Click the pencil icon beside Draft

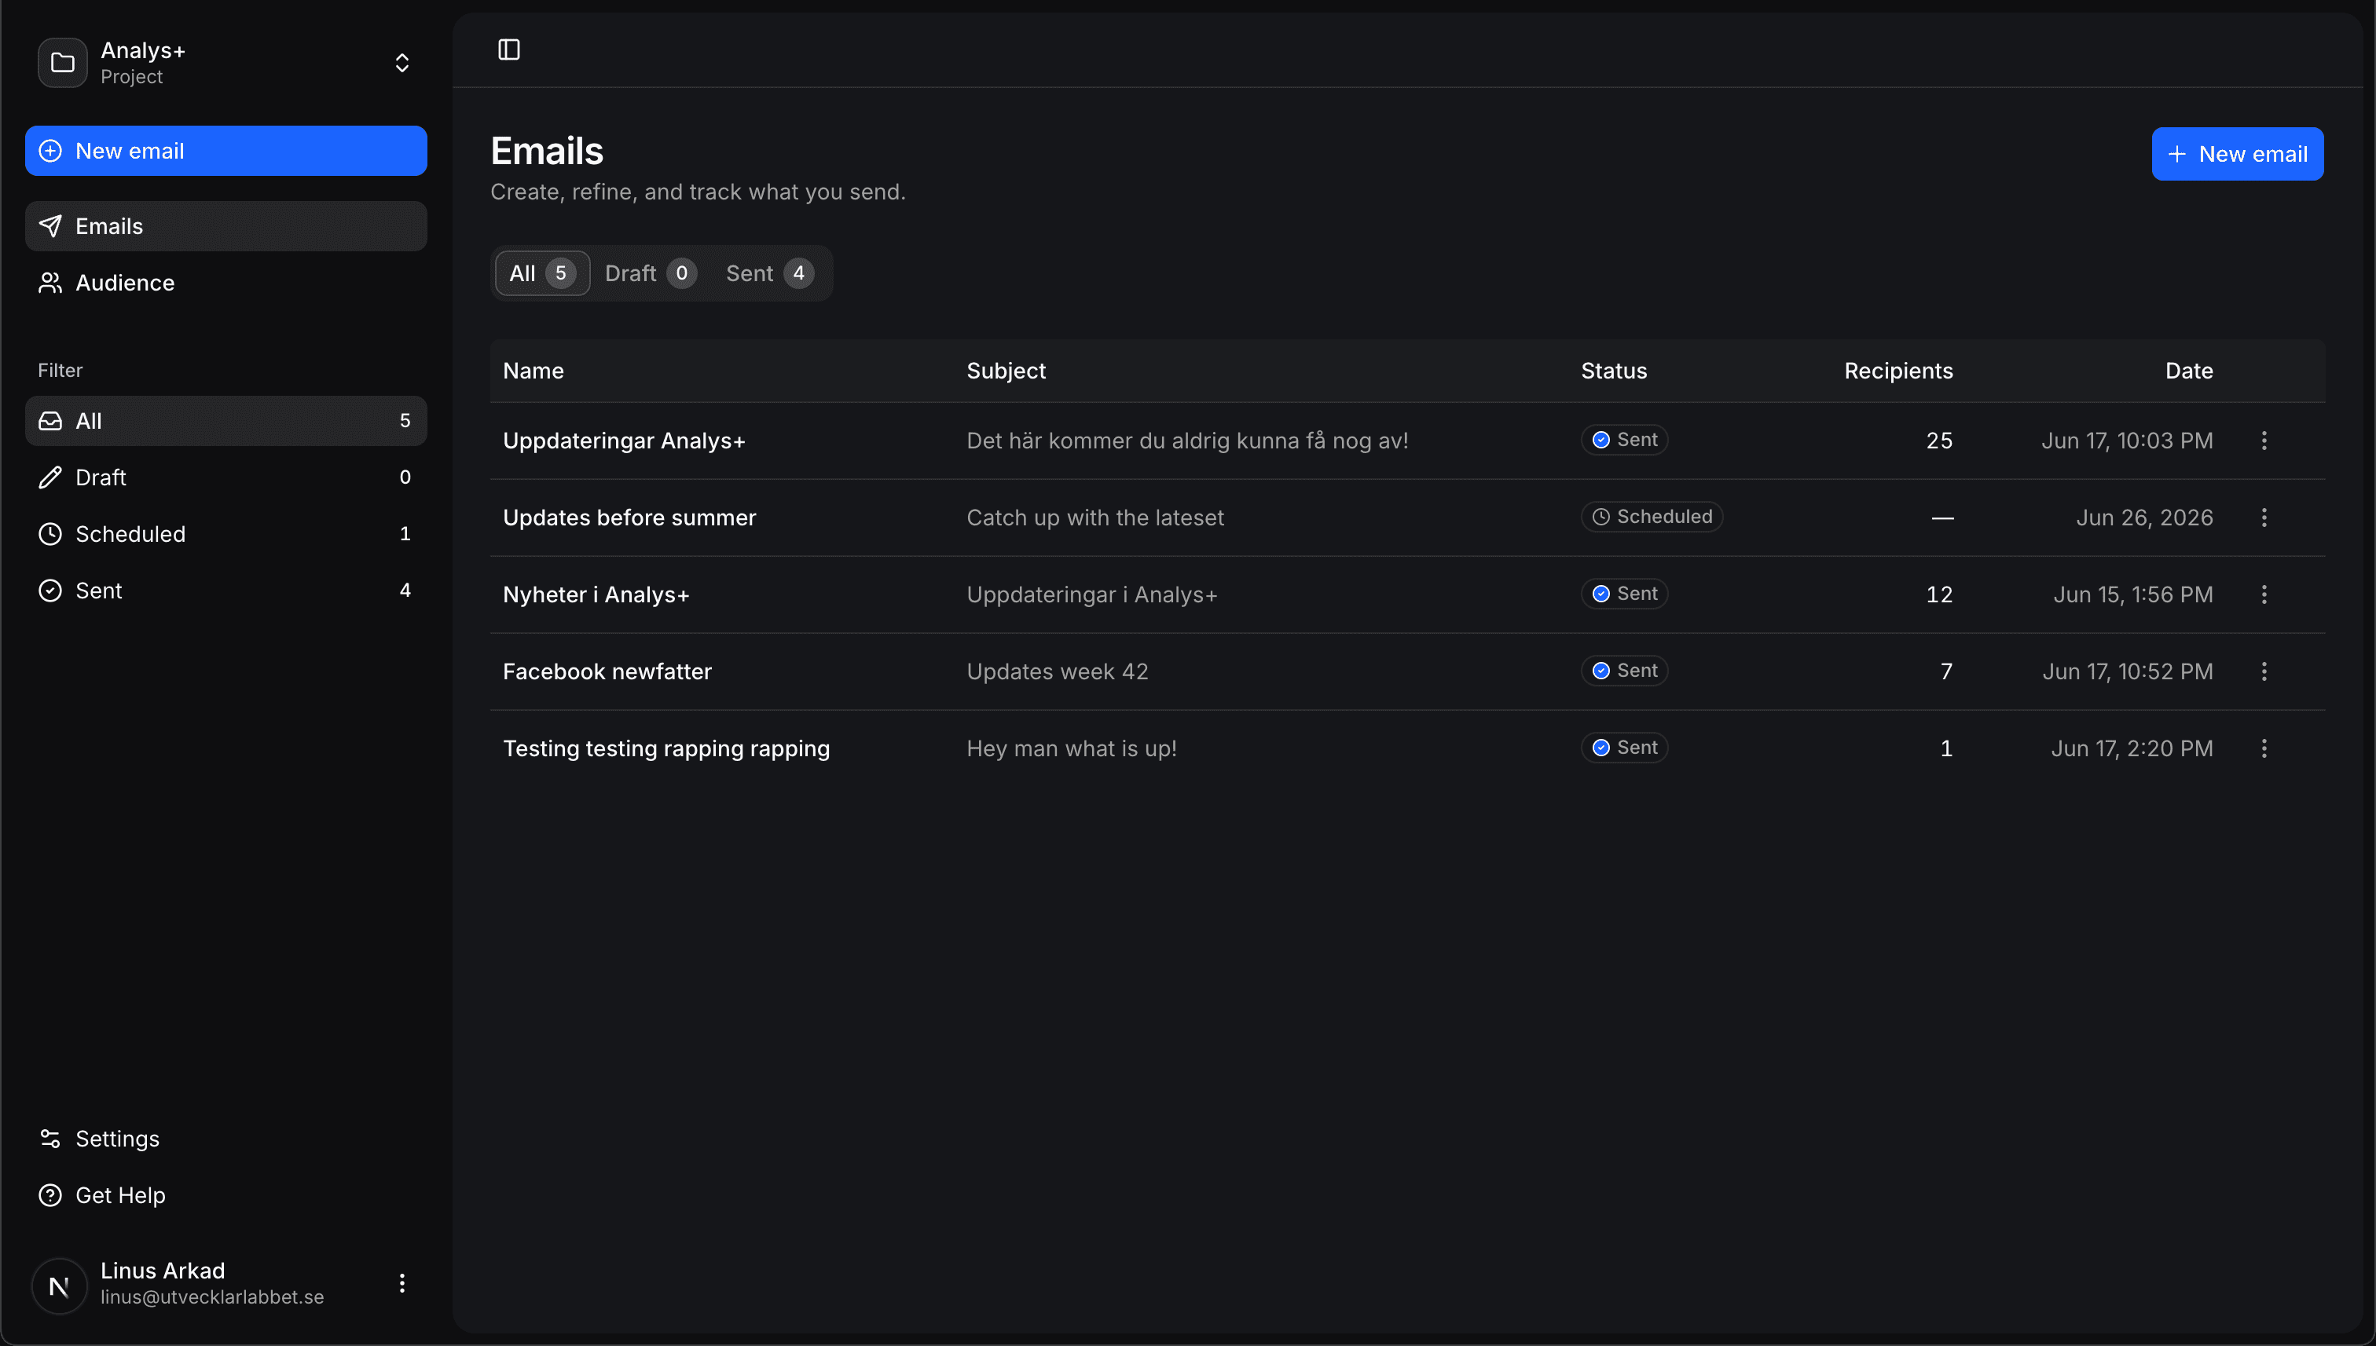[x=50, y=477]
